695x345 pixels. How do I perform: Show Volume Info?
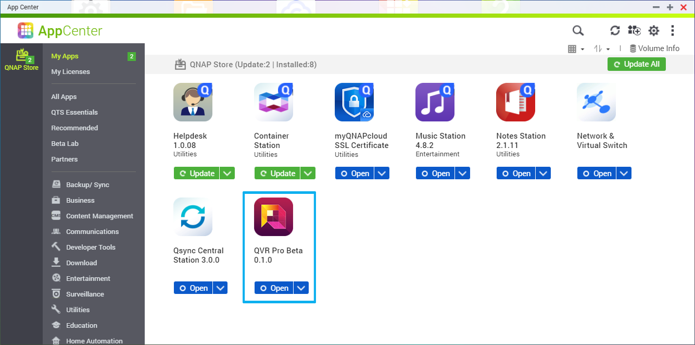pyautogui.click(x=654, y=48)
